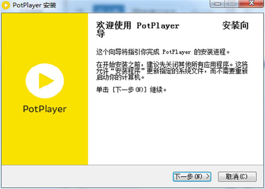The width and height of the screenshot is (265, 189).
Task: Click the disabled maximize button in the title bar
Action: (x=232, y=4)
